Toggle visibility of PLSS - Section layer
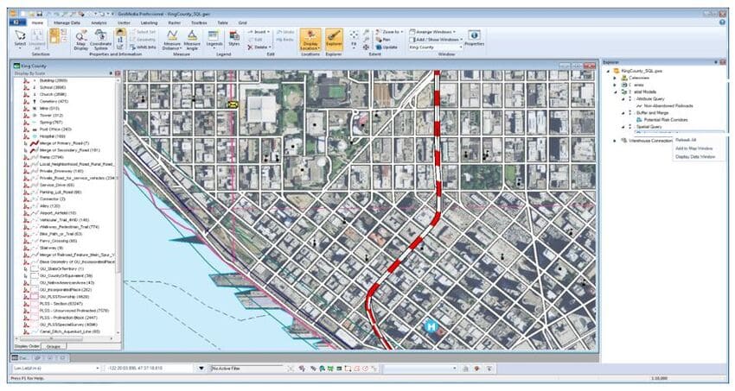The image size is (735, 391). tap(27, 303)
